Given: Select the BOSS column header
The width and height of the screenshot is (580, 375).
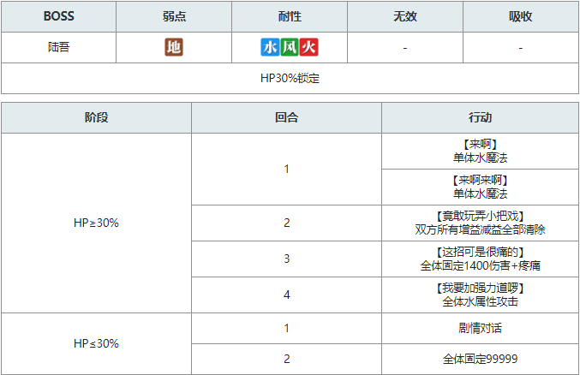Looking at the screenshot, I should (59, 16).
